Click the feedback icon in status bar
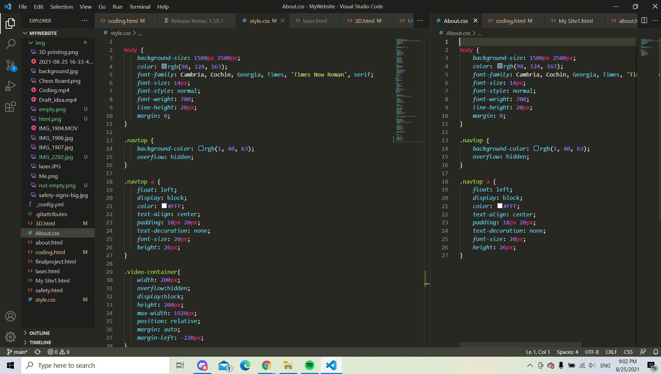Image resolution: width=661 pixels, height=374 pixels. tap(643, 352)
